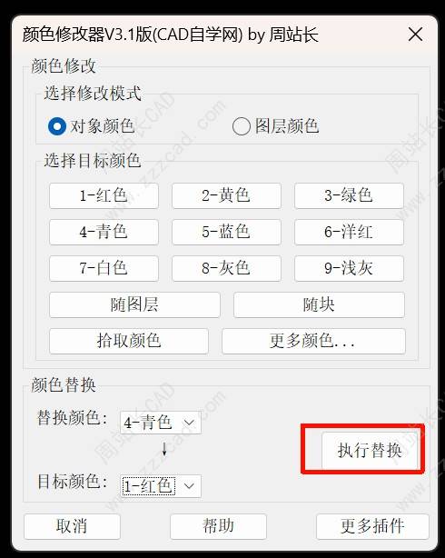Select the 对象颜色 radio button
The width and height of the screenshot is (445, 558).
coord(57,126)
